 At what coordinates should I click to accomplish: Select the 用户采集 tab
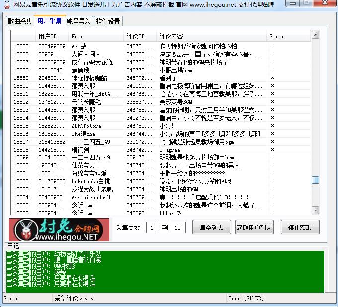[49, 21]
